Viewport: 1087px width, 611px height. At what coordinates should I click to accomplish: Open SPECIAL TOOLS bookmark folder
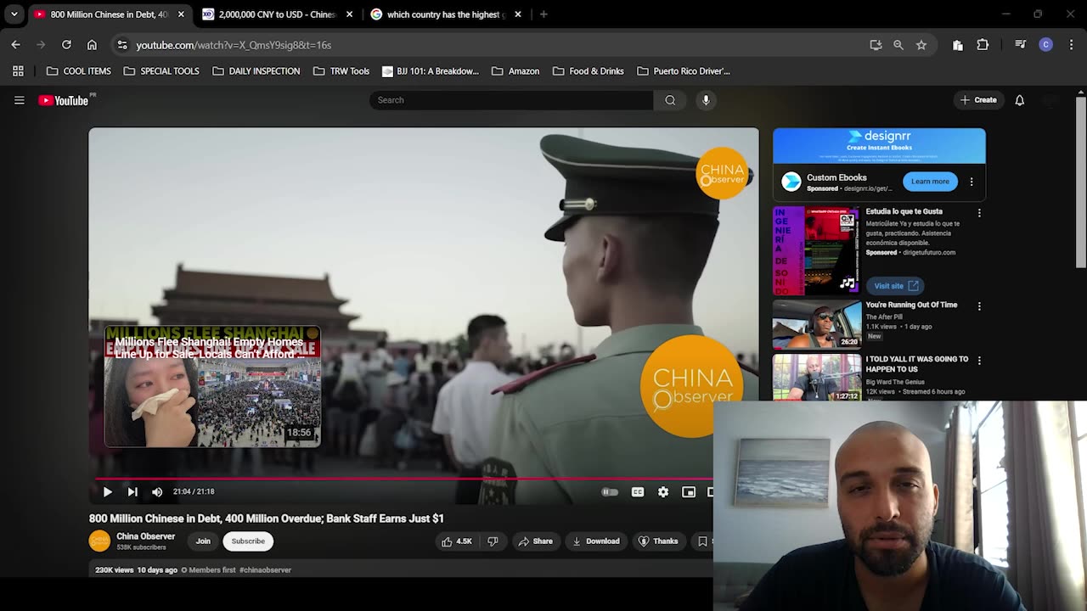point(161,71)
